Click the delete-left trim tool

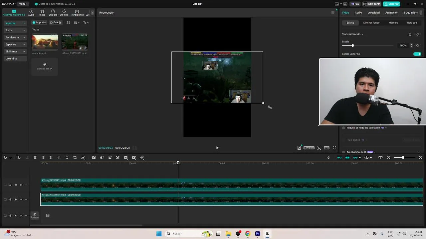tap(43, 158)
